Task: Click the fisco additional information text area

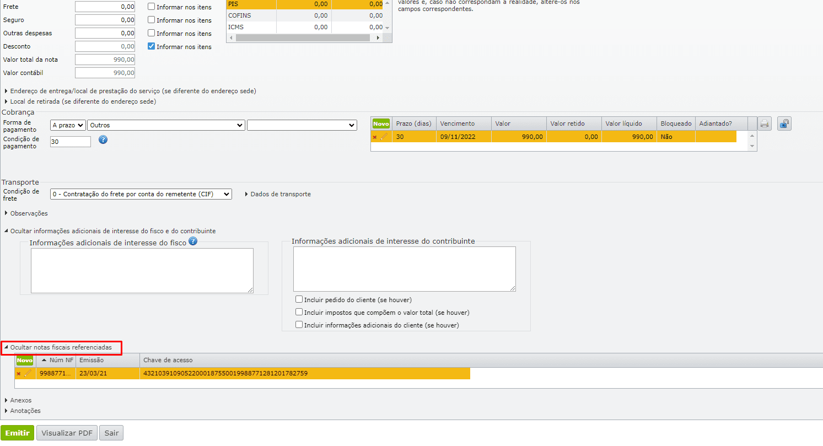Action: (x=142, y=270)
